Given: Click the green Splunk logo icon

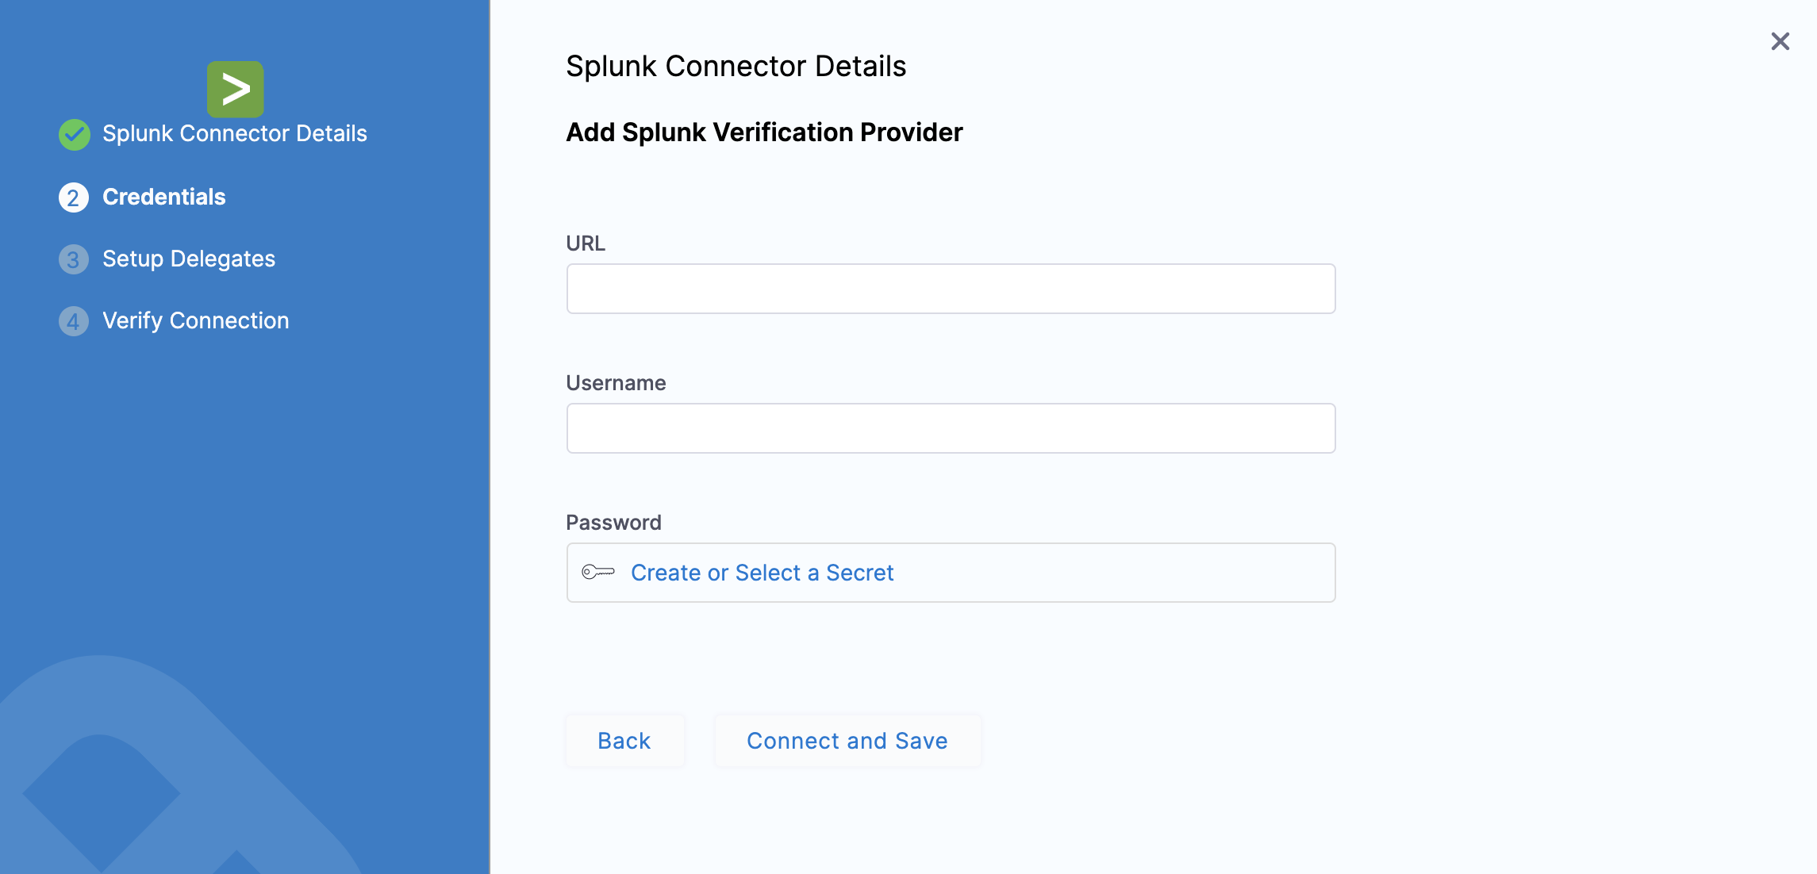Looking at the screenshot, I should 235,89.
